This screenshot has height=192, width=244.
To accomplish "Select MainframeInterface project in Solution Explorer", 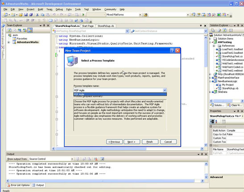I will coord(228,78).
